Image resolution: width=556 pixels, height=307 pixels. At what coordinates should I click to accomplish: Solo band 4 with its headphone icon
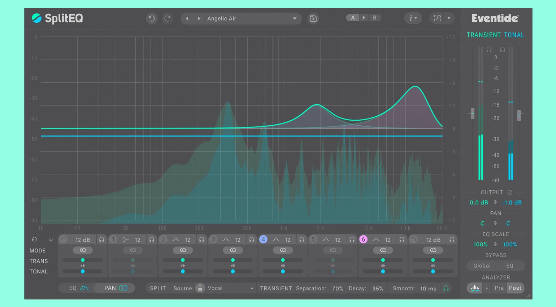tap(301, 239)
